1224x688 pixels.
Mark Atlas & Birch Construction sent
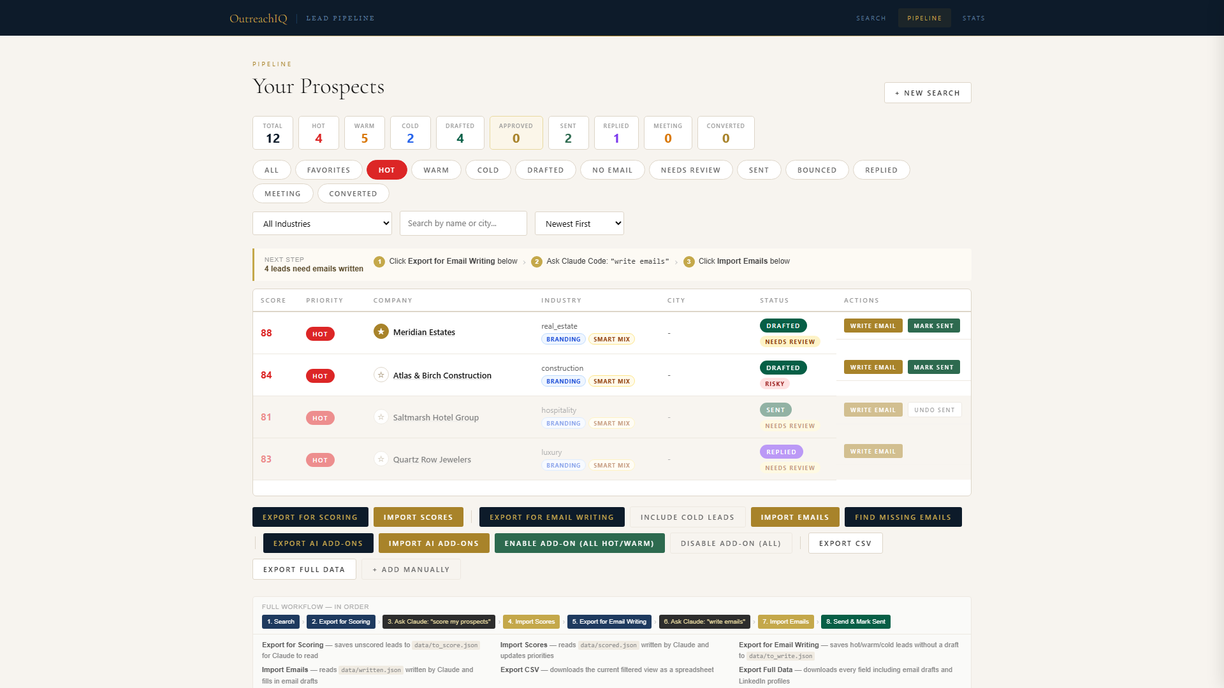[933, 368]
